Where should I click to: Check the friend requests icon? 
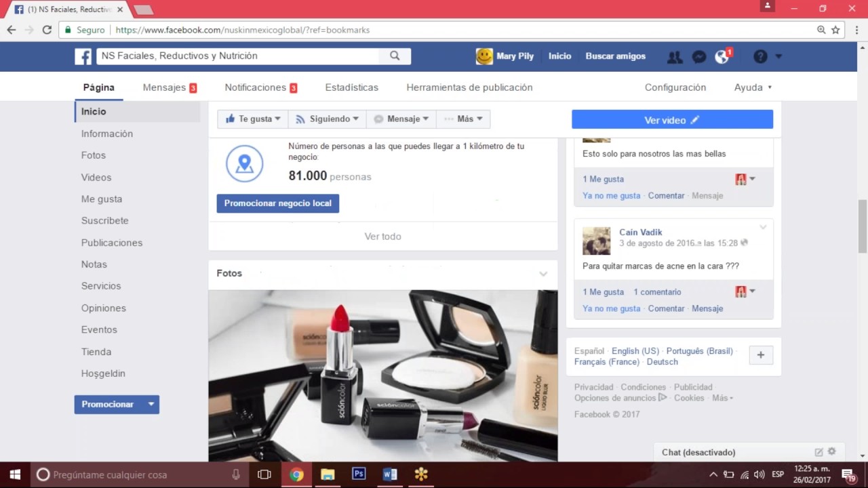pos(675,56)
